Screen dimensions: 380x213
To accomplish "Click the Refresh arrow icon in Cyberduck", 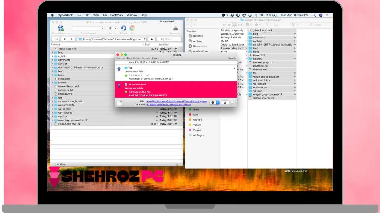I will click(123, 28).
